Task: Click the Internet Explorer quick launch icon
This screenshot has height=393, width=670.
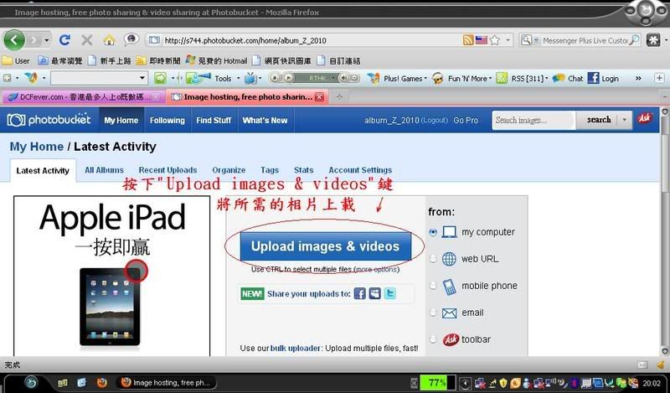Action: pyautogui.click(x=81, y=382)
